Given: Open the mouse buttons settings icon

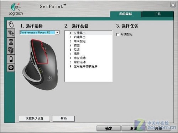Looking at the screenshot, I should [x=11, y=24].
